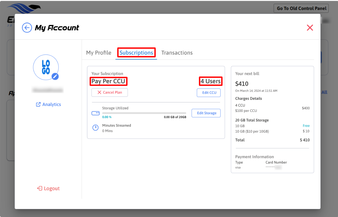Click the 4 Users count label

(x=210, y=81)
